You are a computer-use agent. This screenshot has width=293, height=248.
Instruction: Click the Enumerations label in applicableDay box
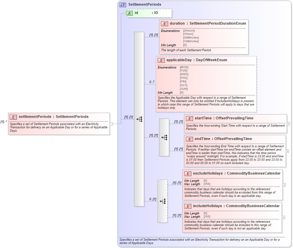click(167, 67)
